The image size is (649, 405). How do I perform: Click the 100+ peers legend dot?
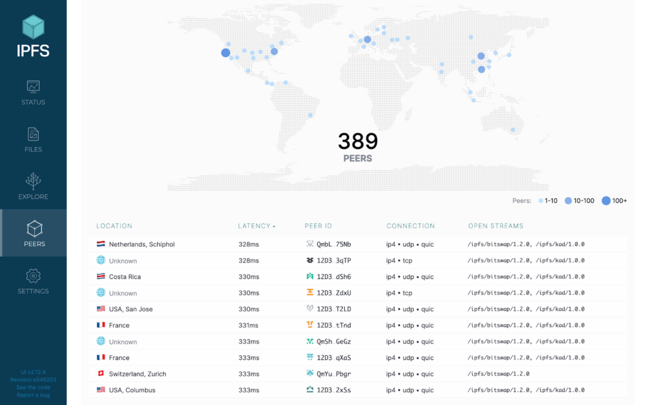tap(606, 201)
